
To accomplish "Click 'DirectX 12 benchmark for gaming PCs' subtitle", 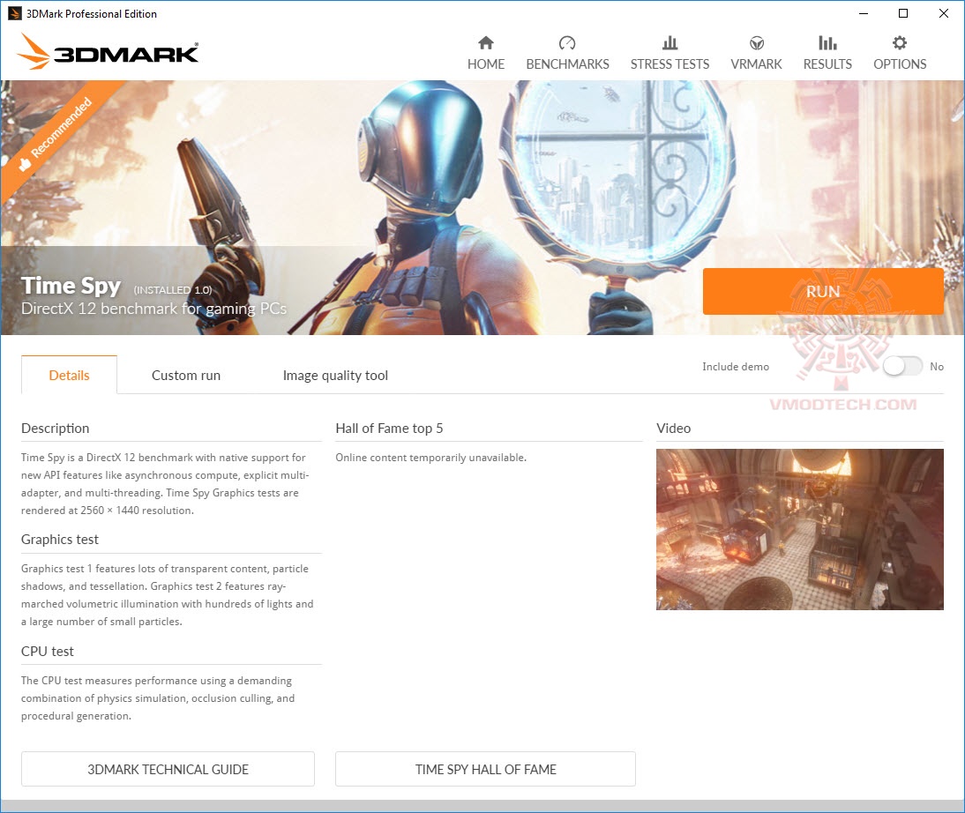I will [153, 309].
